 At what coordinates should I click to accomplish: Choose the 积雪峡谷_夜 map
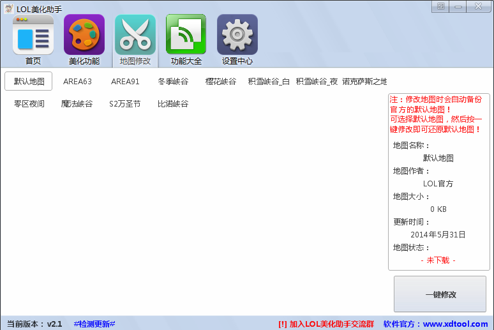(x=317, y=82)
